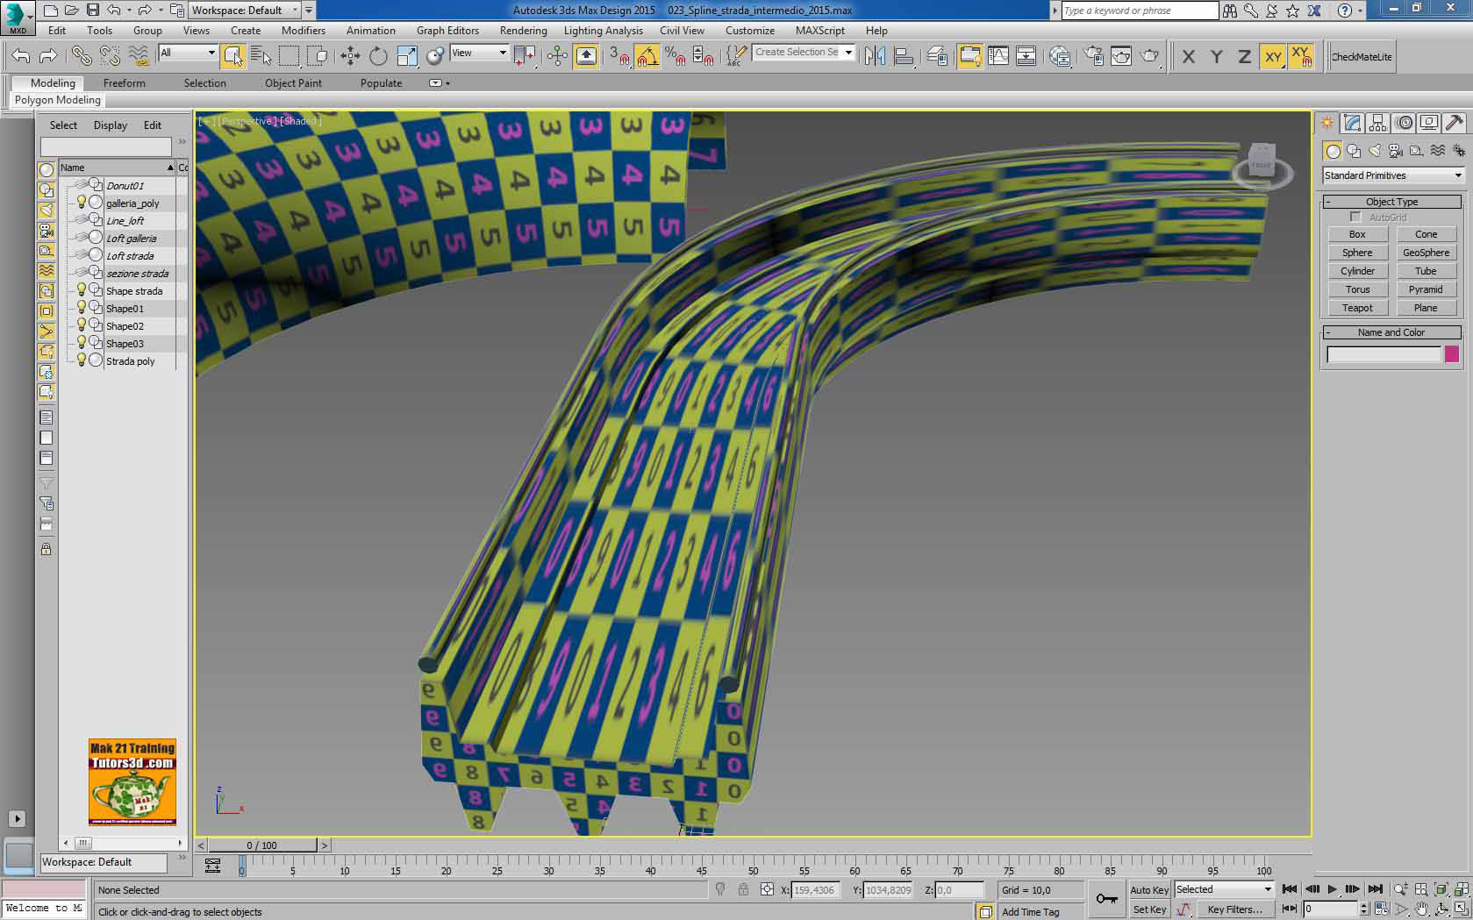Open the Create Selection Set dropdown
Viewport: 1473px width, 920px height.
pyautogui.click(x=804, y=53)
